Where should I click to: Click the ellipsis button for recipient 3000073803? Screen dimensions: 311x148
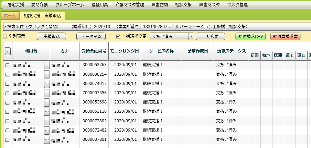coord(47,121)
